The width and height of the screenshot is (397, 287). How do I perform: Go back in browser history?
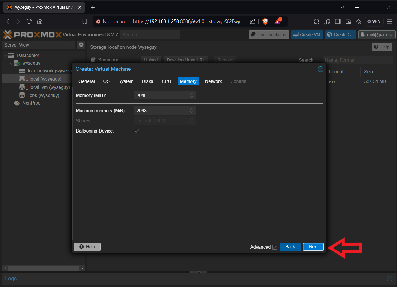click(x=8, y=21)
